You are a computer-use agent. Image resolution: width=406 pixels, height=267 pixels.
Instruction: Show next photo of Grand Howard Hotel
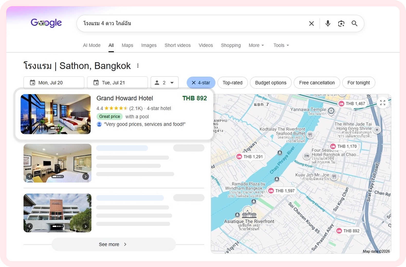(x=85, y=128)
